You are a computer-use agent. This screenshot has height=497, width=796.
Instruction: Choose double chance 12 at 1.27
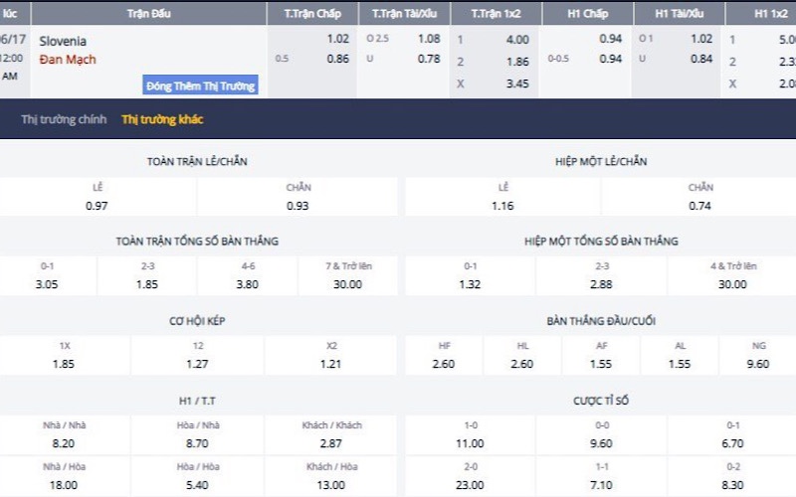(x=197, y=364)
